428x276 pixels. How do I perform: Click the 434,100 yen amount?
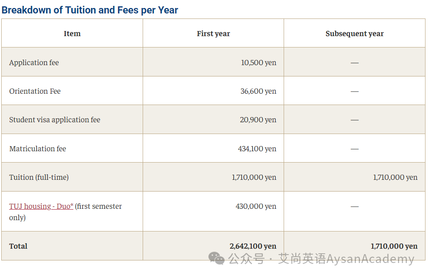(x=257, y=149)
